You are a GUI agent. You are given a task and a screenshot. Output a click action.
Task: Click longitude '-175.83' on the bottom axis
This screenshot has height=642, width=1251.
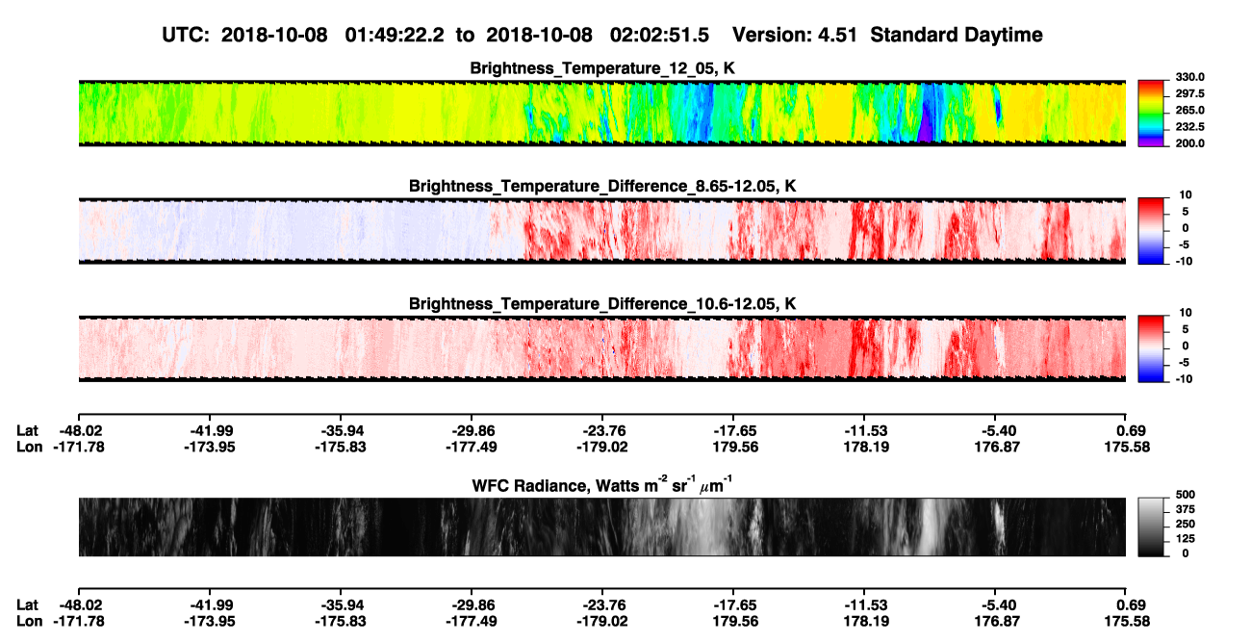coord(340,621)
